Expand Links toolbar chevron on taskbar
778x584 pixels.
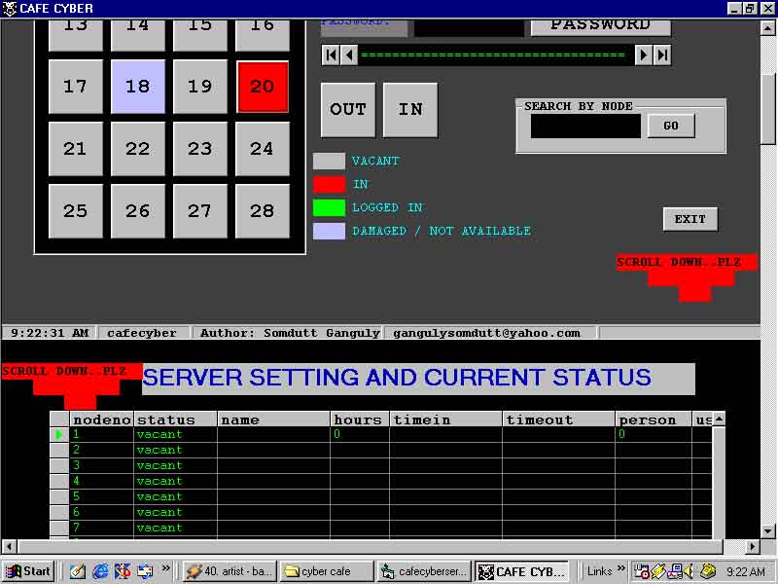click(x=620, y=569)
